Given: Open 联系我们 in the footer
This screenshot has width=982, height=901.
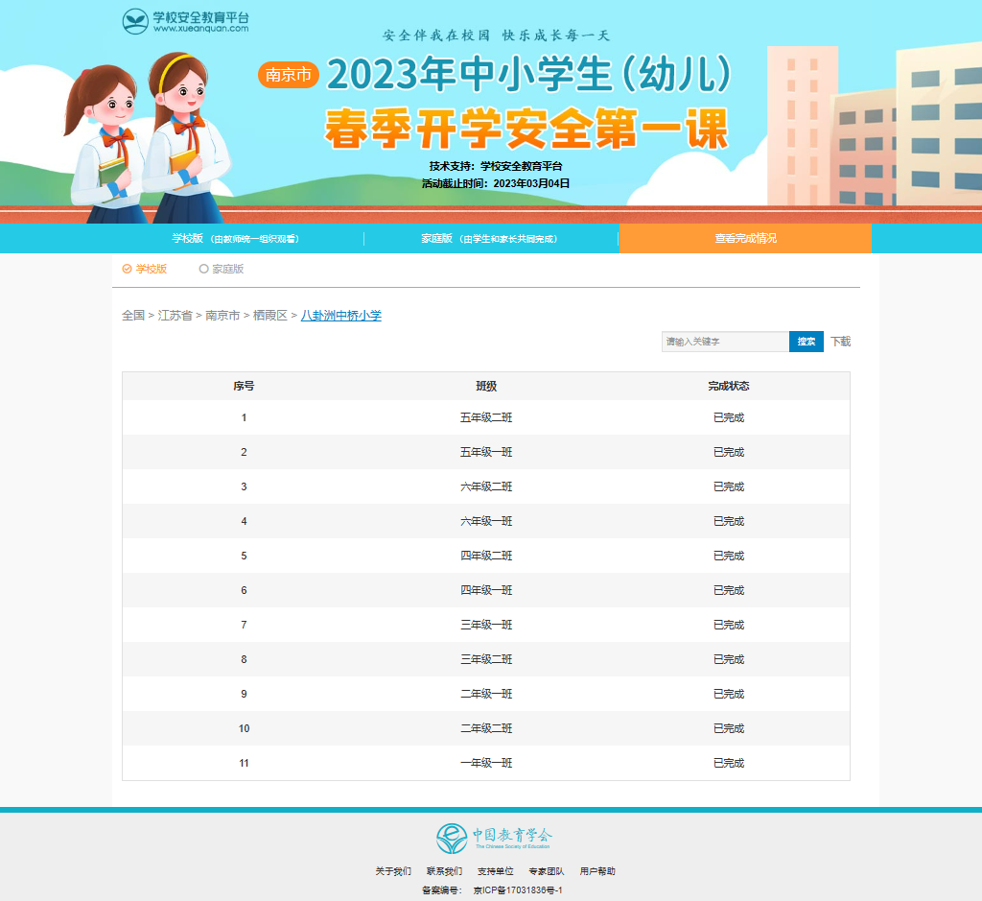Looking at the screenshot, I should [x=444, y=871].
